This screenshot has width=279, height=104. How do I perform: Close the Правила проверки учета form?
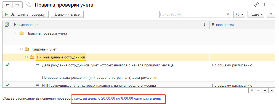tap(273, 5)
